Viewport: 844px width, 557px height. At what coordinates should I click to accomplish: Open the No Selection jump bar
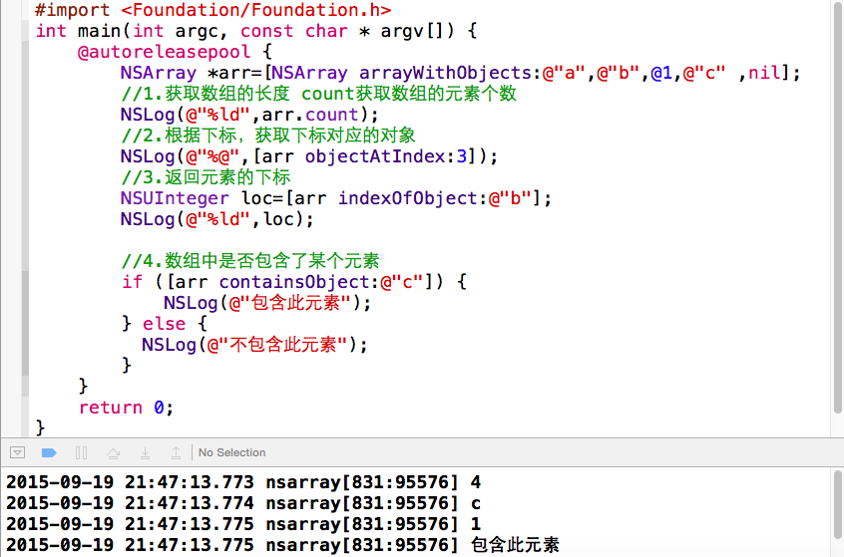click(x=232, y=452)
